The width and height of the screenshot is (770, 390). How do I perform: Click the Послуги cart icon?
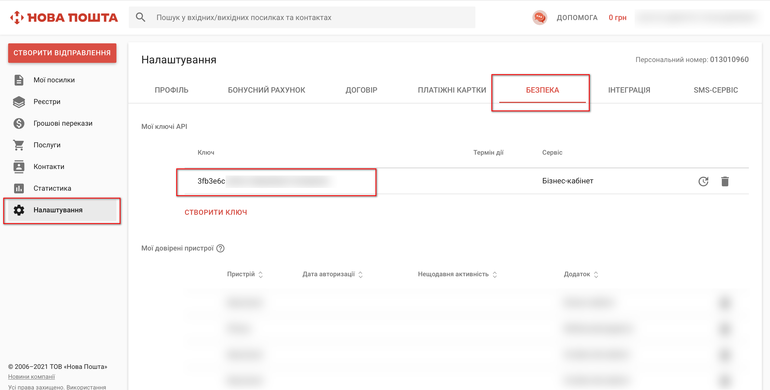coord(19,145)
